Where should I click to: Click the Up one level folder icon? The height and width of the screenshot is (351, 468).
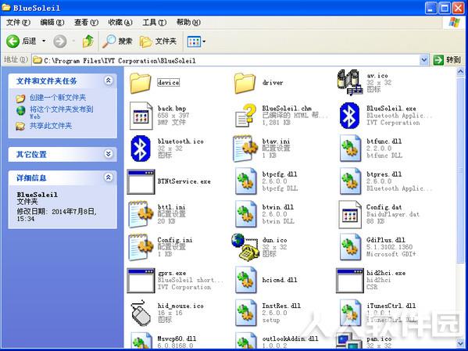[88, 41]
